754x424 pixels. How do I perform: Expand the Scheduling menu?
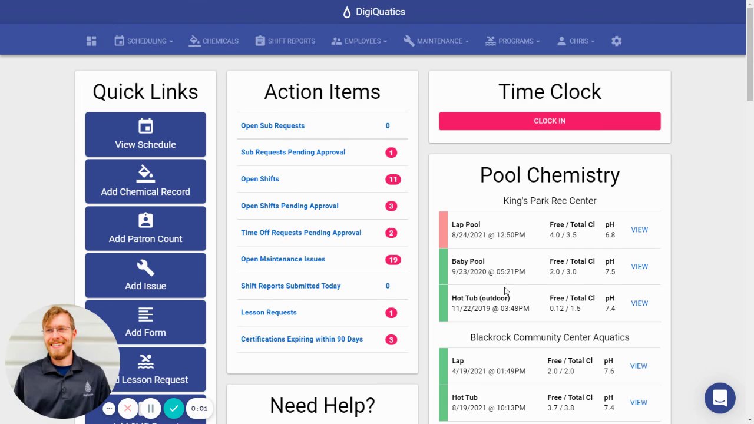(x=144, y=41)
